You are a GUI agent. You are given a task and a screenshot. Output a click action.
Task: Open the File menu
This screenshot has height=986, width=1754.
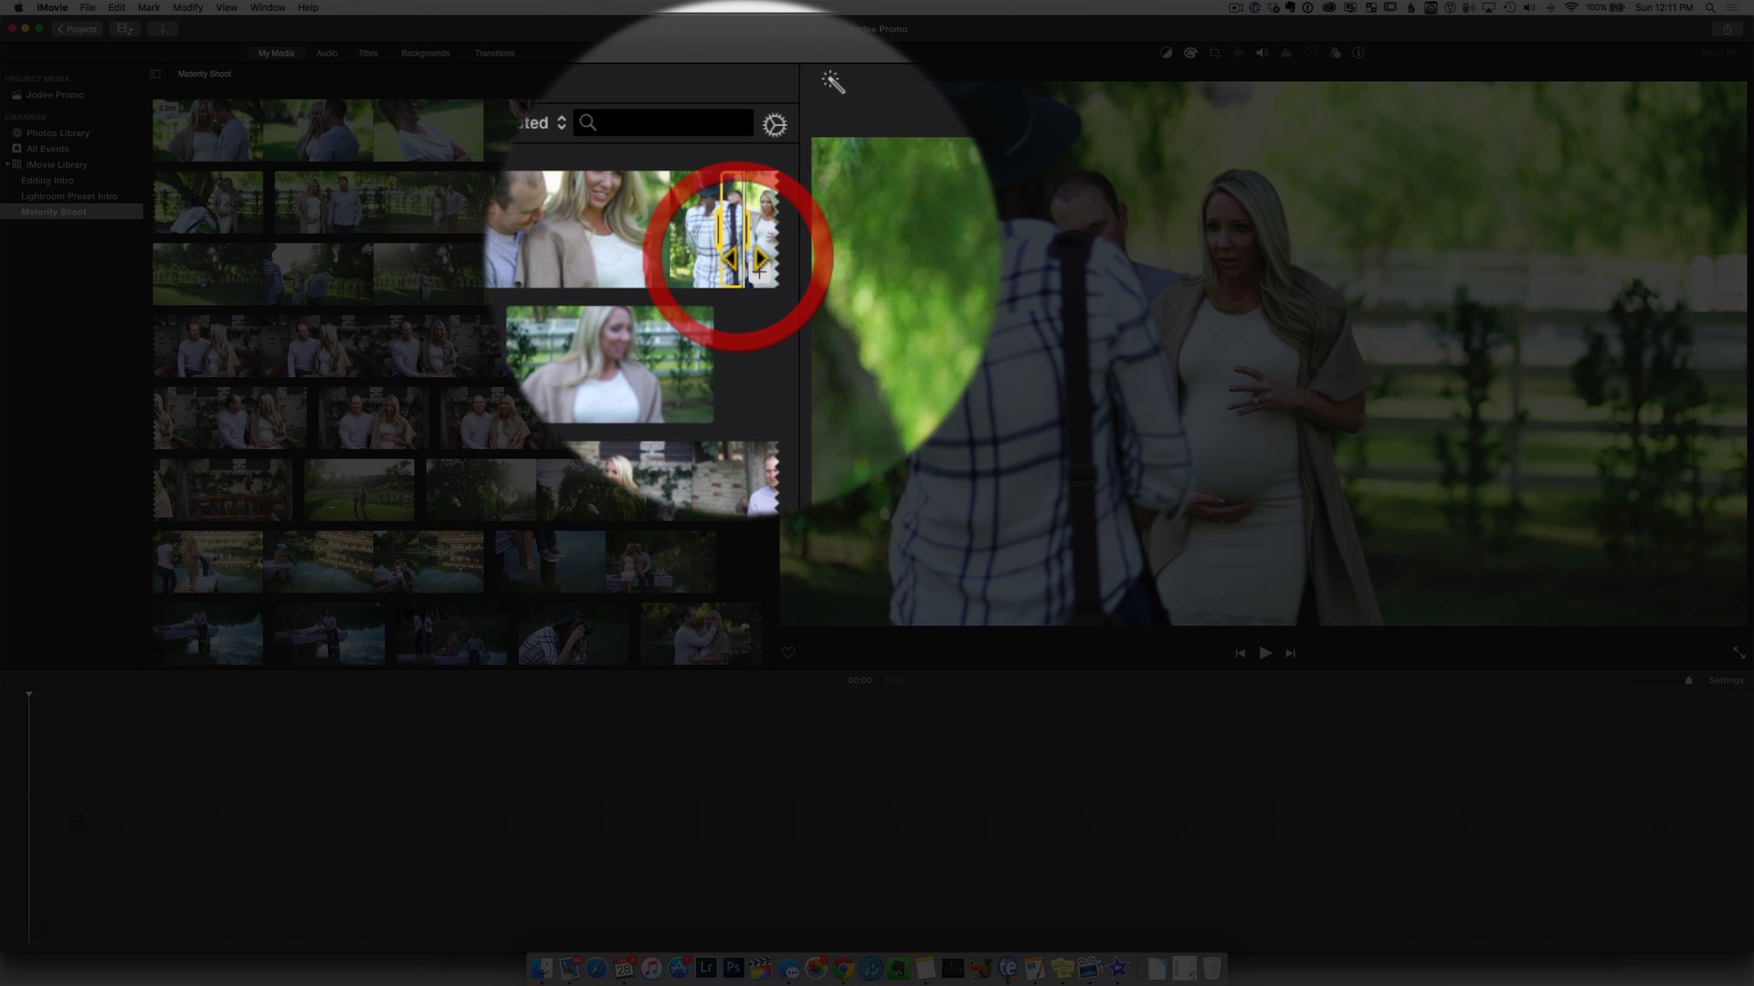[x=88, y=7]
